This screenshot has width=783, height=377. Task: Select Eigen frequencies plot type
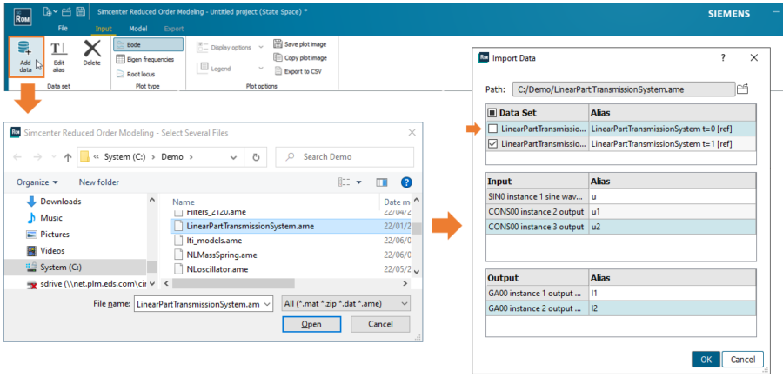coord(145,59)
